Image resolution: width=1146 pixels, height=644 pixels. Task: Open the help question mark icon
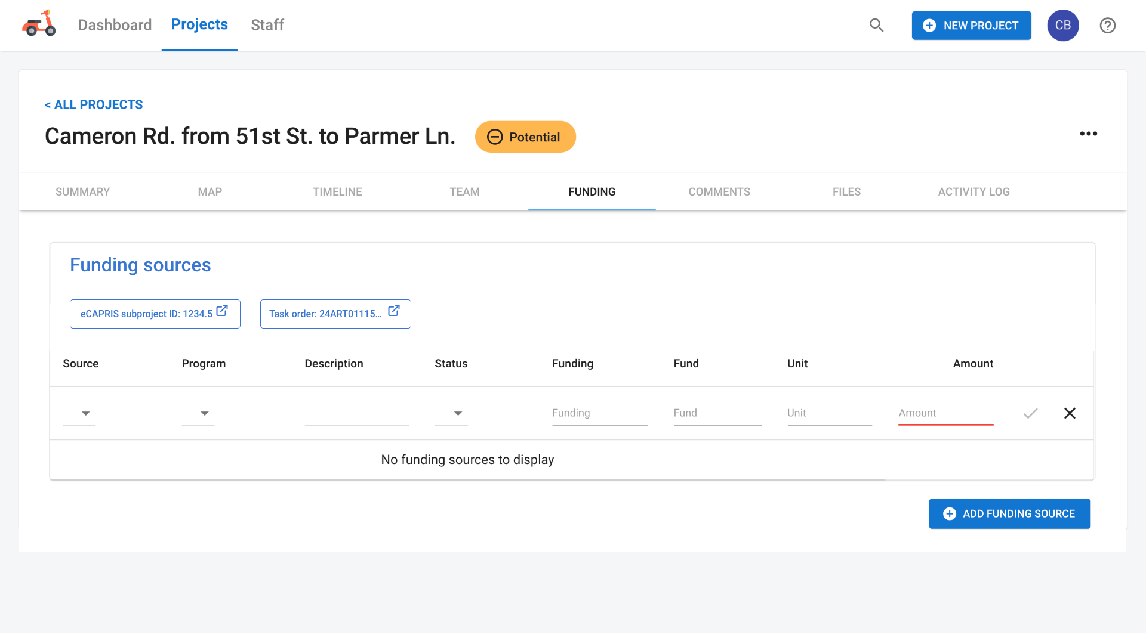click(1108, 26)
